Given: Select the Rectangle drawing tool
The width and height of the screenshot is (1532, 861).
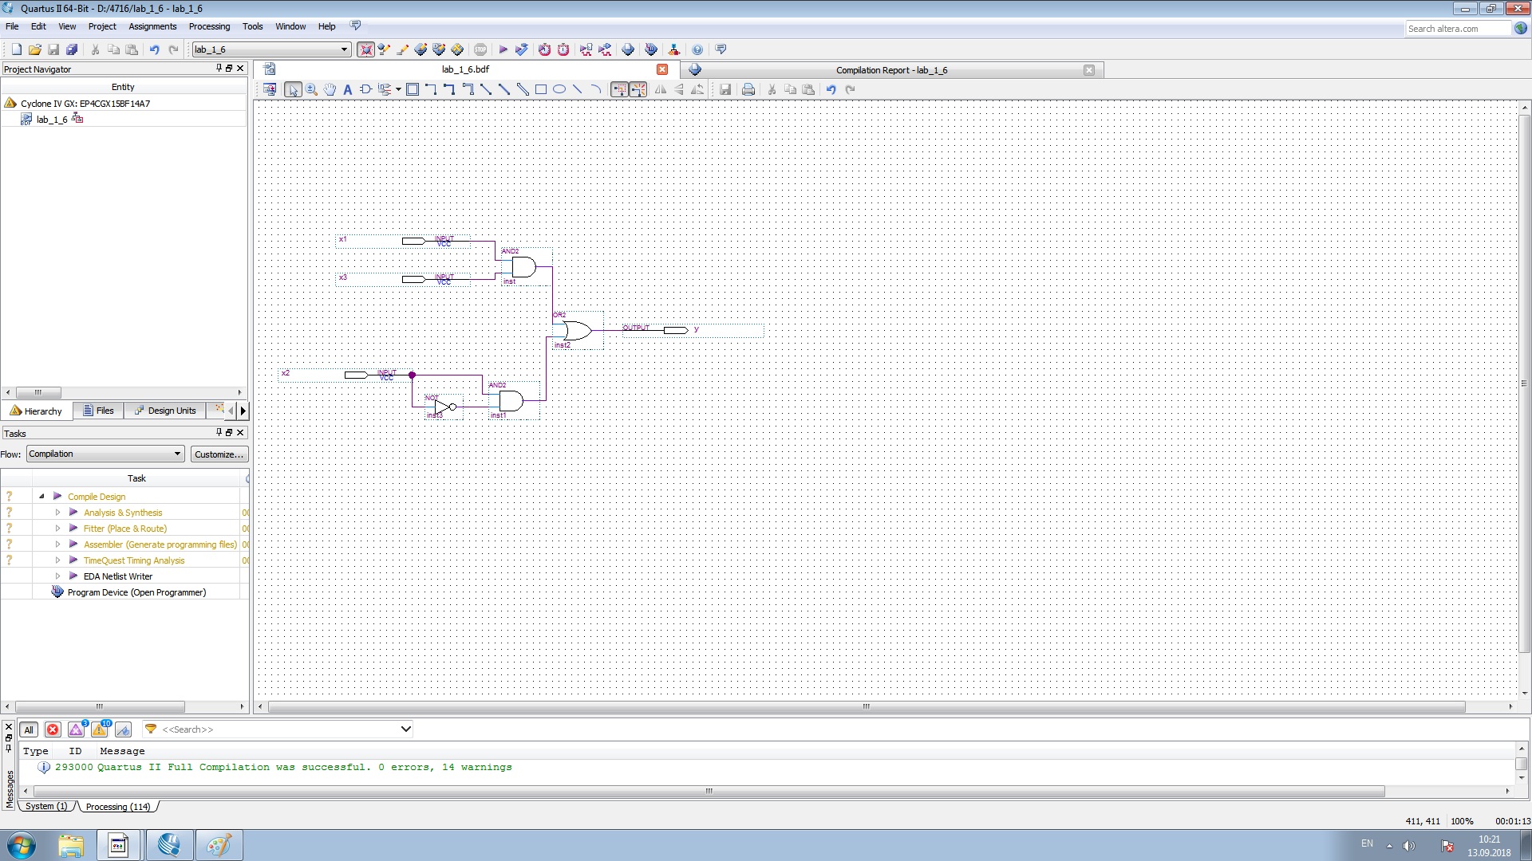Looking at the screenshot, I should pos(541,89).
